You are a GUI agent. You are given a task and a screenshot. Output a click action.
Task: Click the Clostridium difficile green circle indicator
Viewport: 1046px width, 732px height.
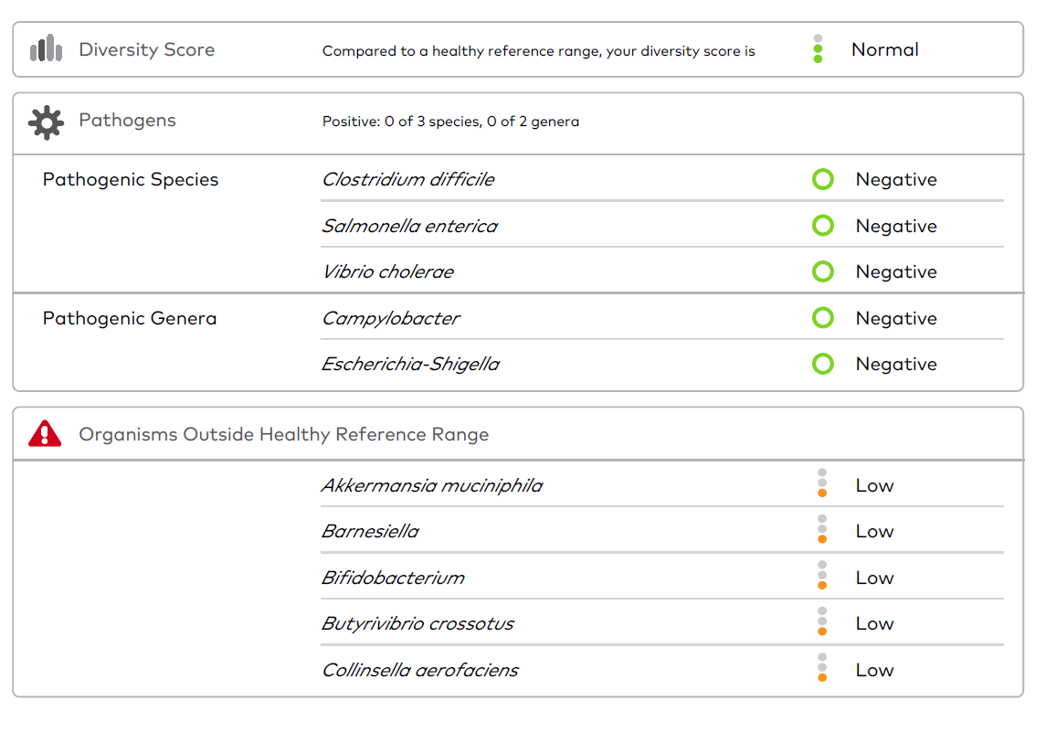(822, 179)
